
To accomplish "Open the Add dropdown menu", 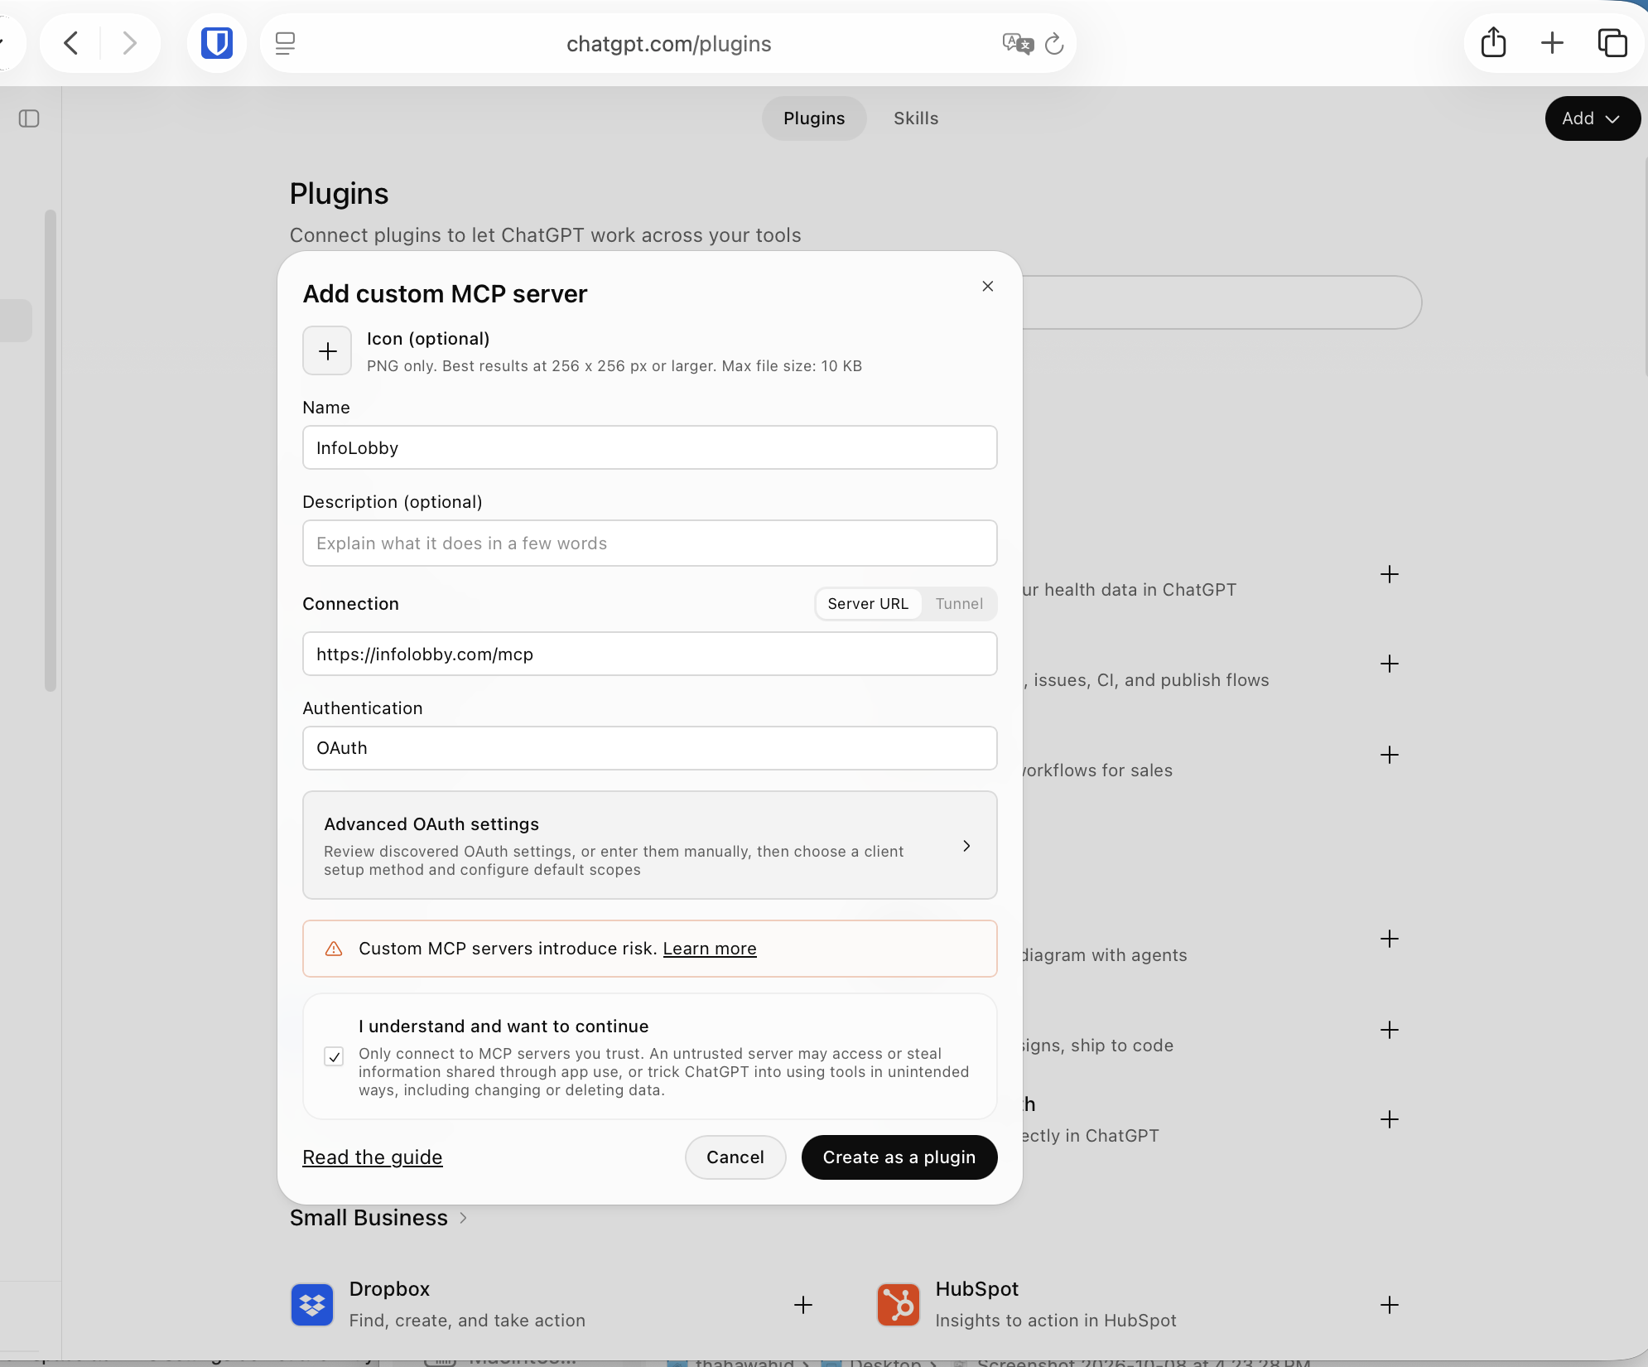I will [1592, 118].
